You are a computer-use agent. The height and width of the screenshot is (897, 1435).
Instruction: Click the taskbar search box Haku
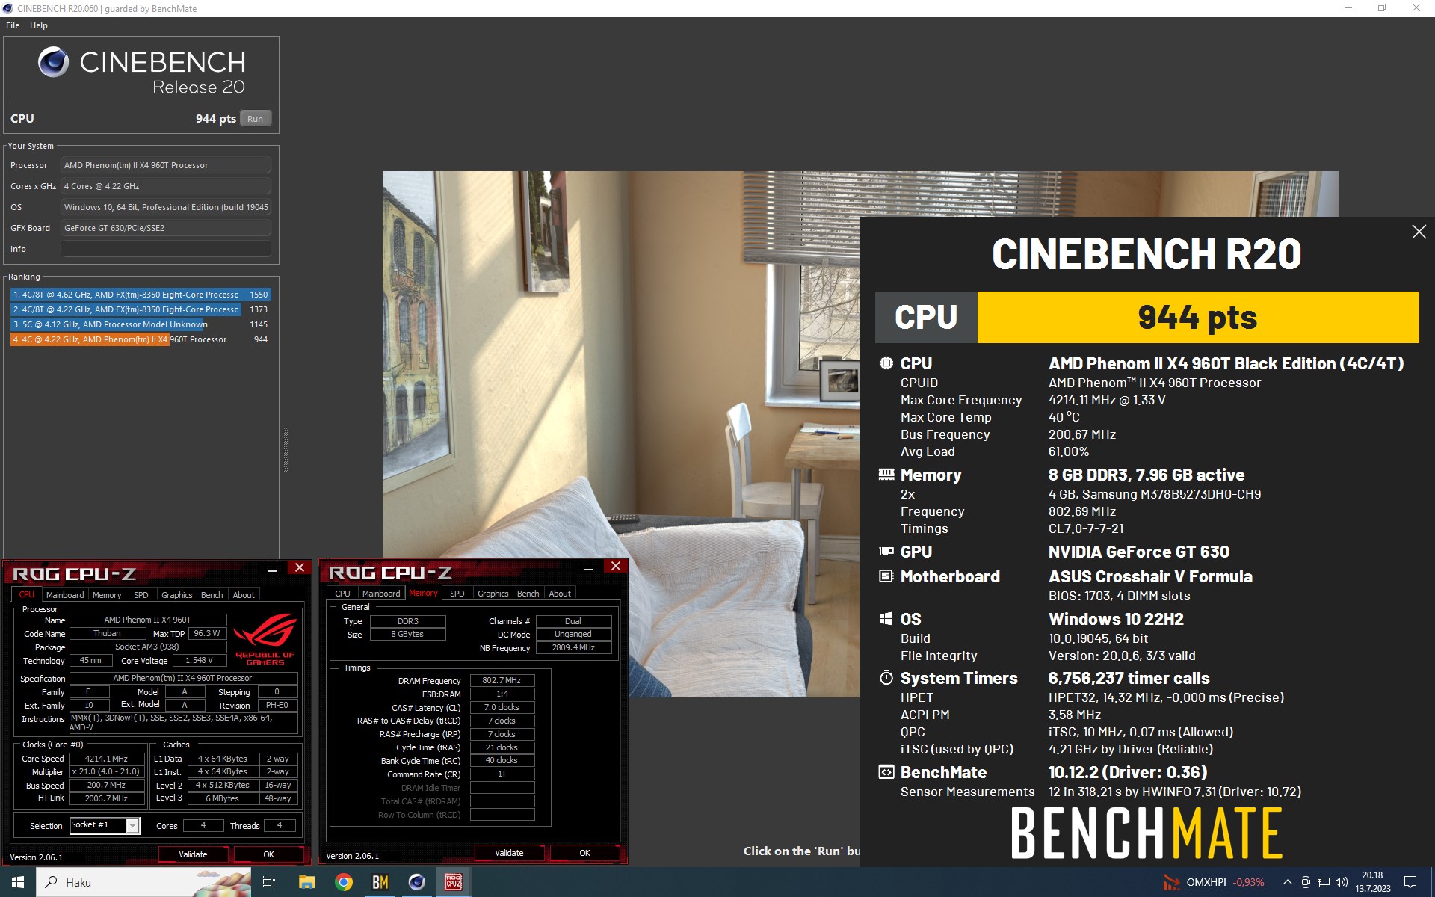[143, 882]
